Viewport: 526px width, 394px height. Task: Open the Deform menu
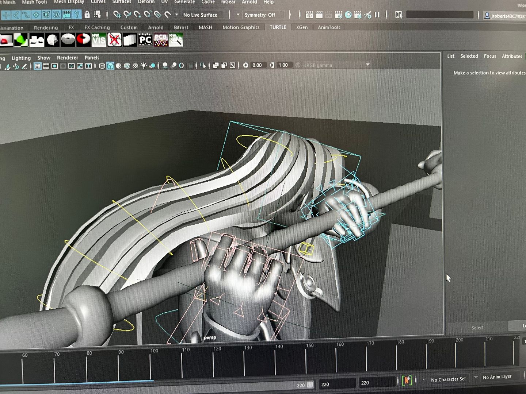click(146, 2)
